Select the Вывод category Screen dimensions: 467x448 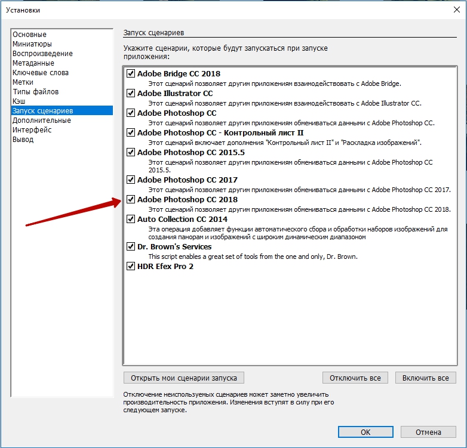tap(62, 139)
